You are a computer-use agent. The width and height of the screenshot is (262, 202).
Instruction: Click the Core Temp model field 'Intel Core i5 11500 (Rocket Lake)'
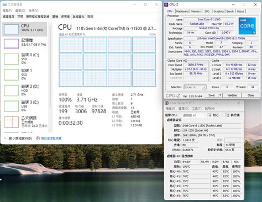212,125
